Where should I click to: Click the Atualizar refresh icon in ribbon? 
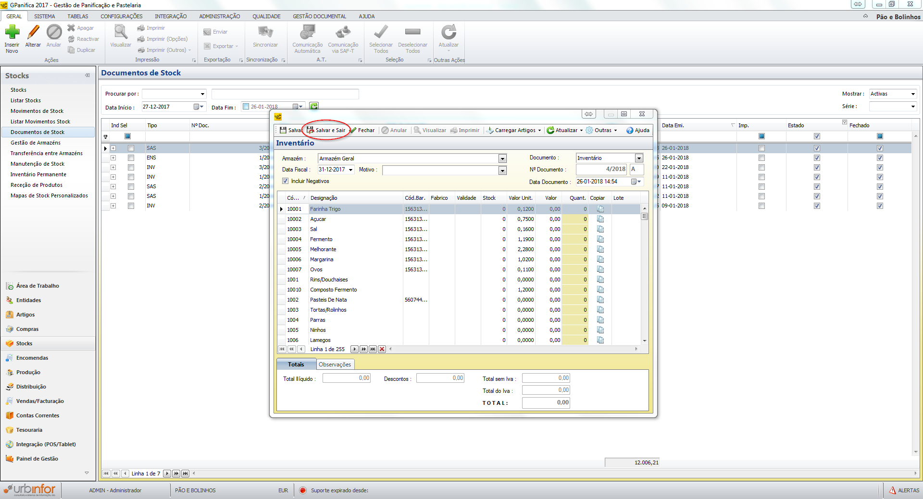[449, 33]
